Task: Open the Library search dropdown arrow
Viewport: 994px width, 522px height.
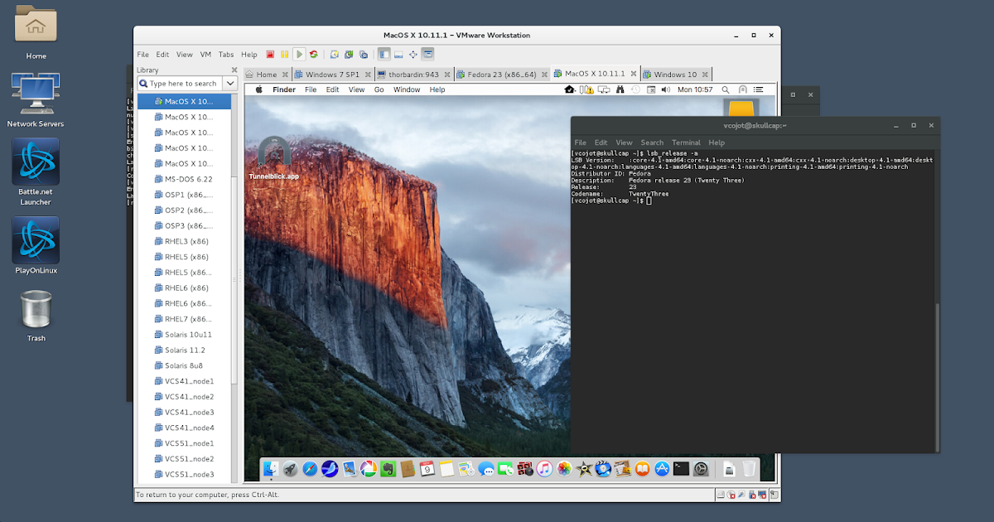Action: (232, 83)
